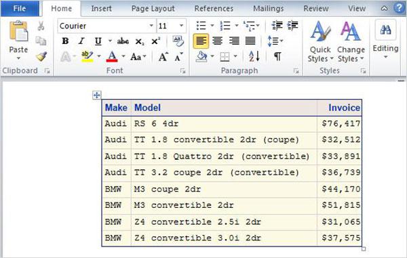Screen dimensions: 407x258
Task: Toggle Subscript formatting
Action: click(140, 41)
